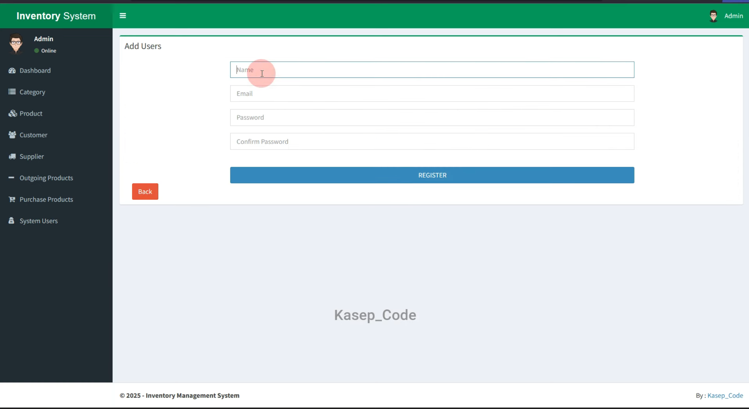The image size is (749, 409).
Task: Click the Customer people icon
Action: click(12, 135)
